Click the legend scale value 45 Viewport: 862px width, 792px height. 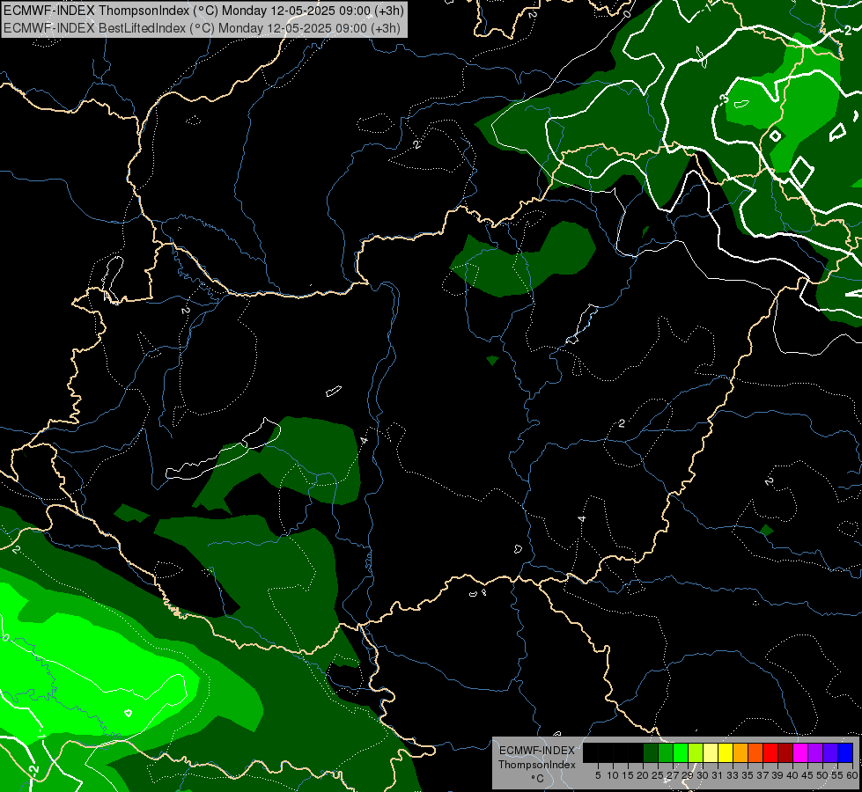[808, 775]
